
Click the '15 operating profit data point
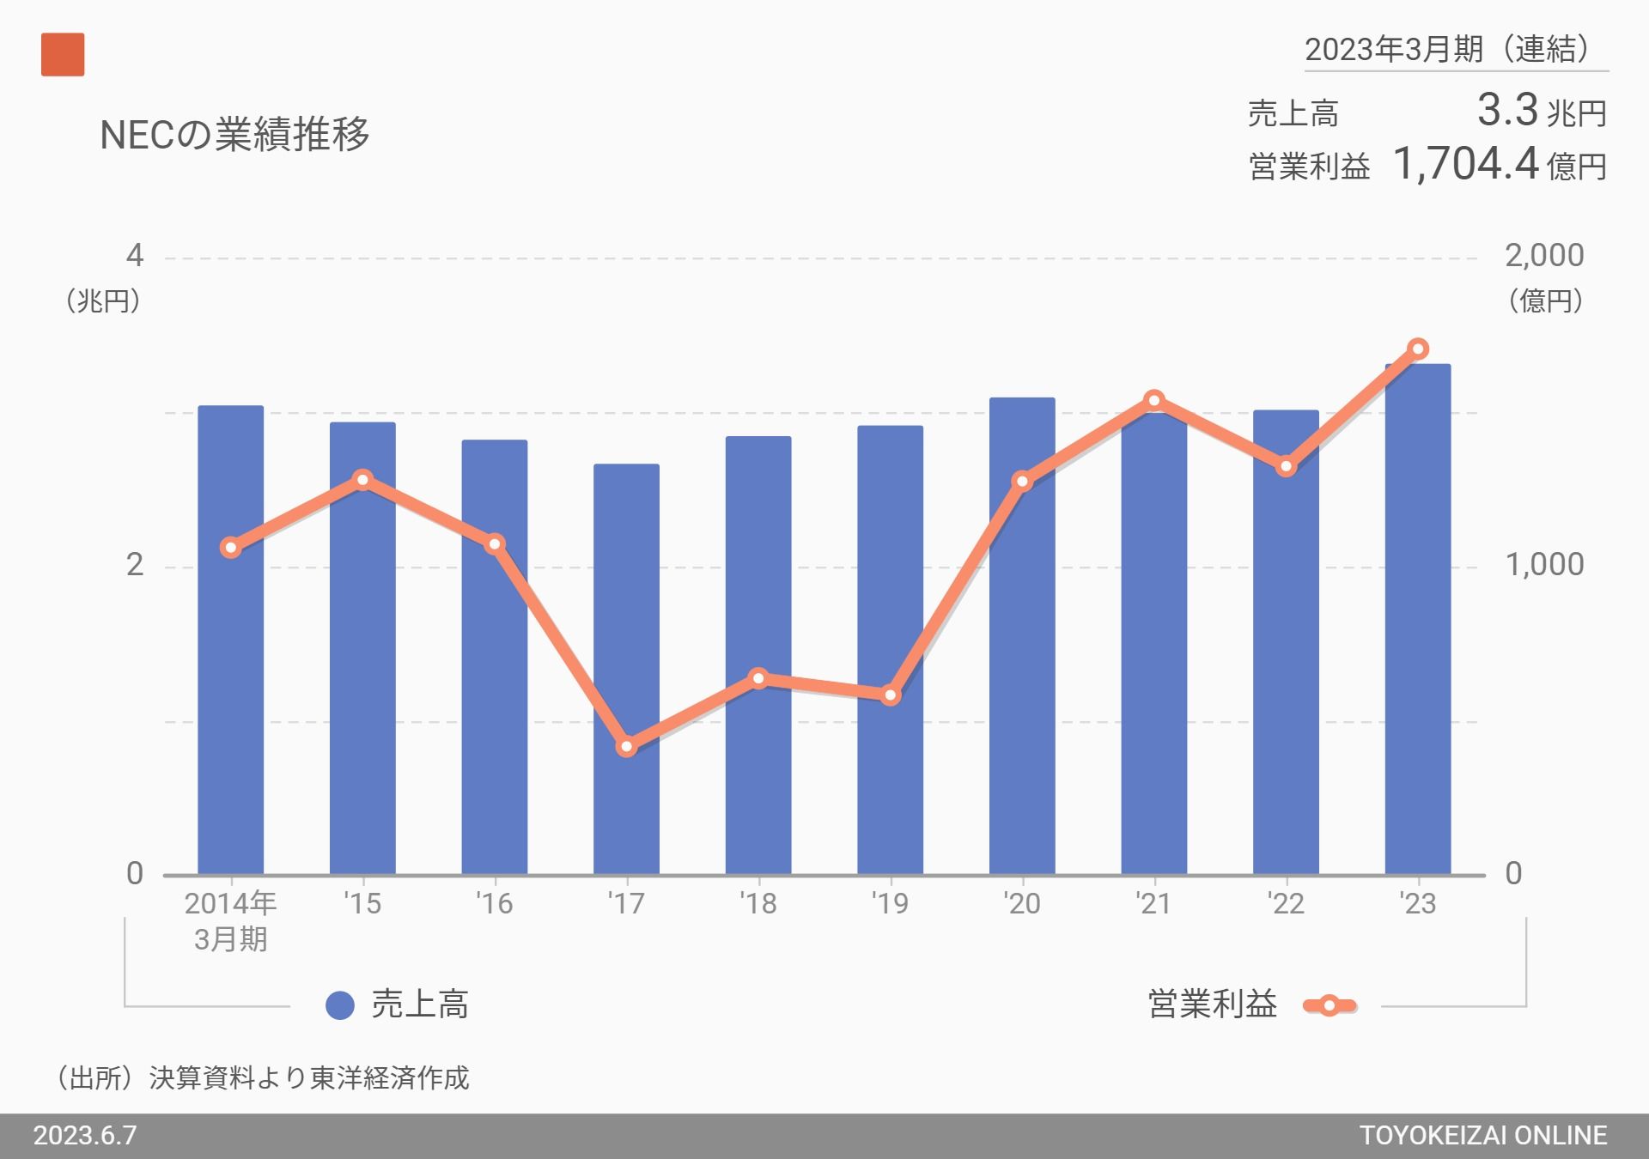click(x=362, y=479)
